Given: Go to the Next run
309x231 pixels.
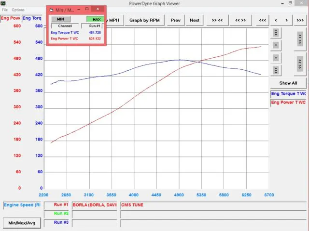Looking at the screenshot, I should [x=195, y=20].
